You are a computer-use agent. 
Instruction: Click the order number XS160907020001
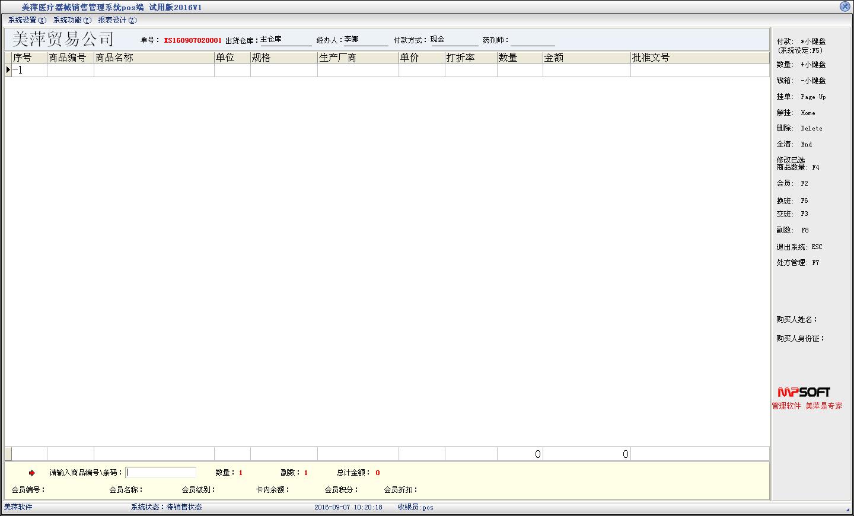pyautogui.click(x=193, y=40)
